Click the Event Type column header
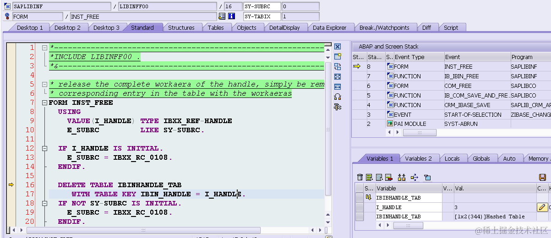551x238 pixels. point(418,57)
